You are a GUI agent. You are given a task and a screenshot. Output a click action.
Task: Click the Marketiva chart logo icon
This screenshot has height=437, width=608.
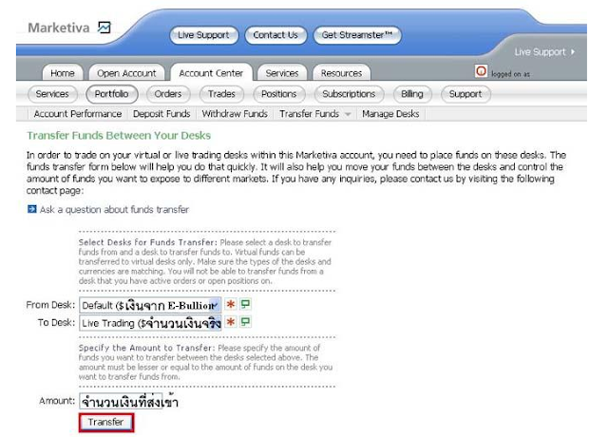pyautogui.click(x=104, y=28)
